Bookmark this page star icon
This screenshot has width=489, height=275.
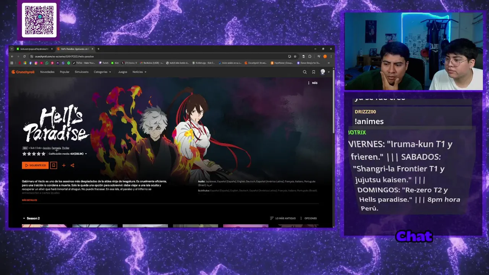(295, 57)
